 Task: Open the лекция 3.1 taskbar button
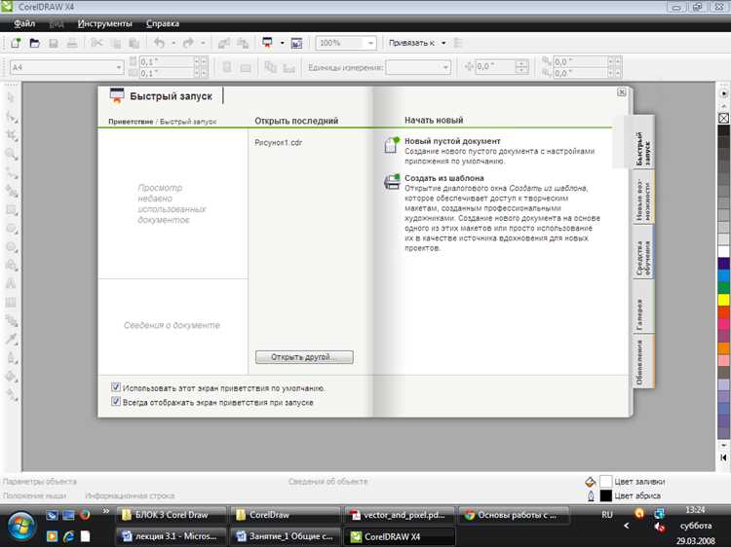tap(171, 536)
